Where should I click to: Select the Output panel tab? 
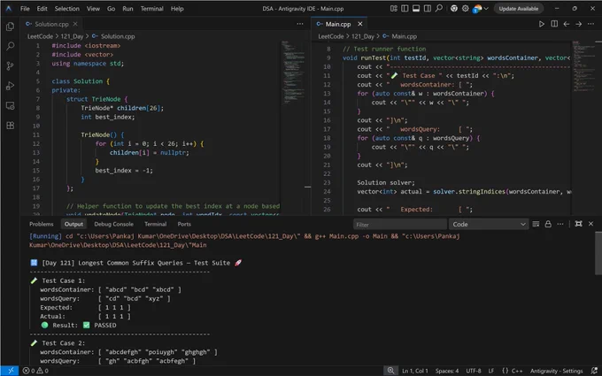[x=73, y=224]
